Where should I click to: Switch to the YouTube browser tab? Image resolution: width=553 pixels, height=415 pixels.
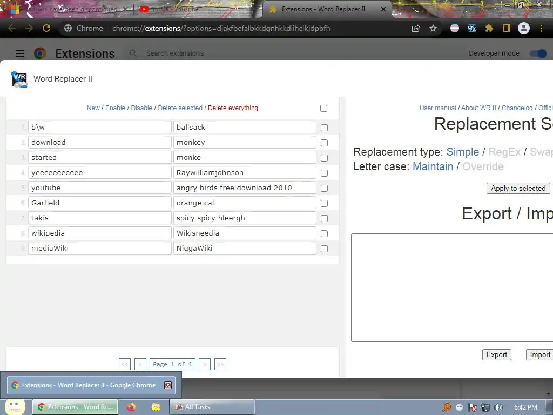point(198,9)
